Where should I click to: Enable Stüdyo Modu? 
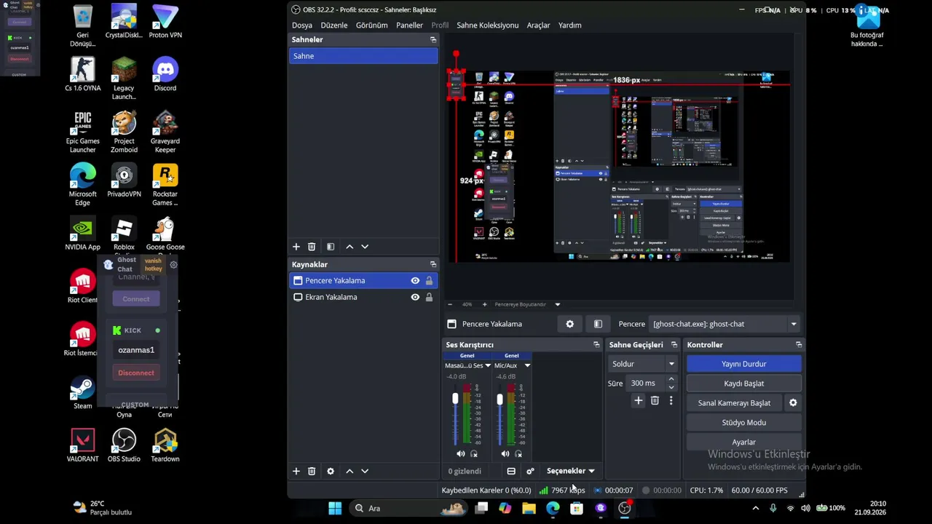744,422
